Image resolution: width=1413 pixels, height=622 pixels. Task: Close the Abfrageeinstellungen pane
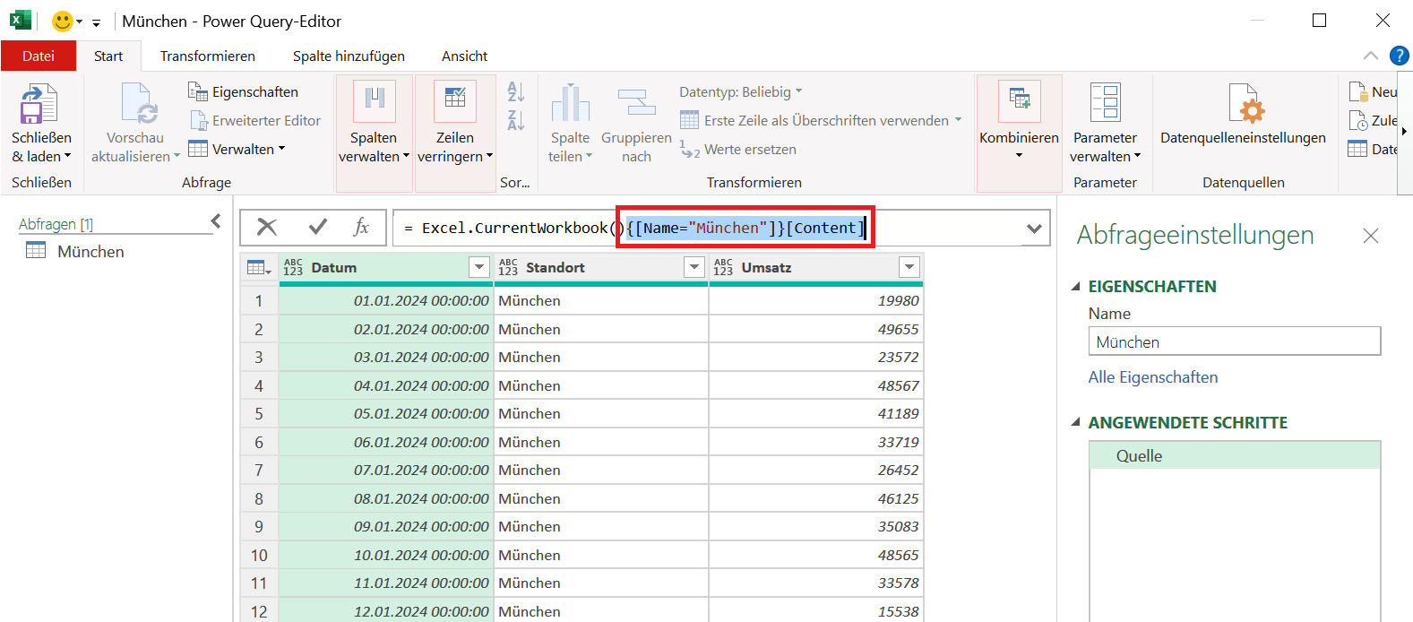(1370, 236)
